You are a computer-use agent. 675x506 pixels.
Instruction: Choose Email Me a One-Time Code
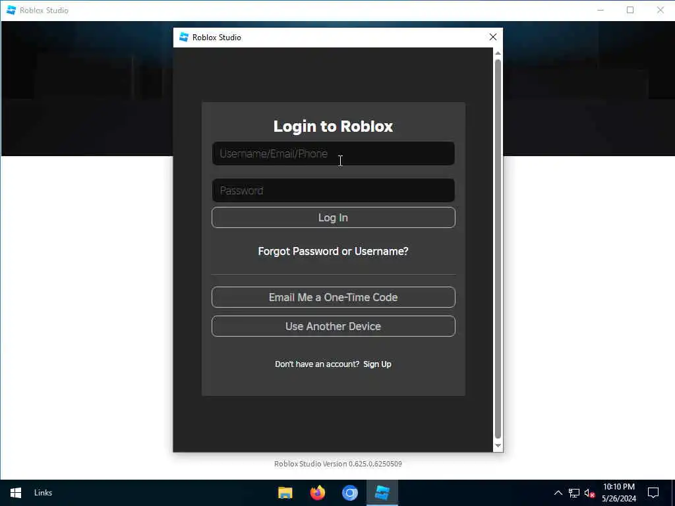point(333,297)
